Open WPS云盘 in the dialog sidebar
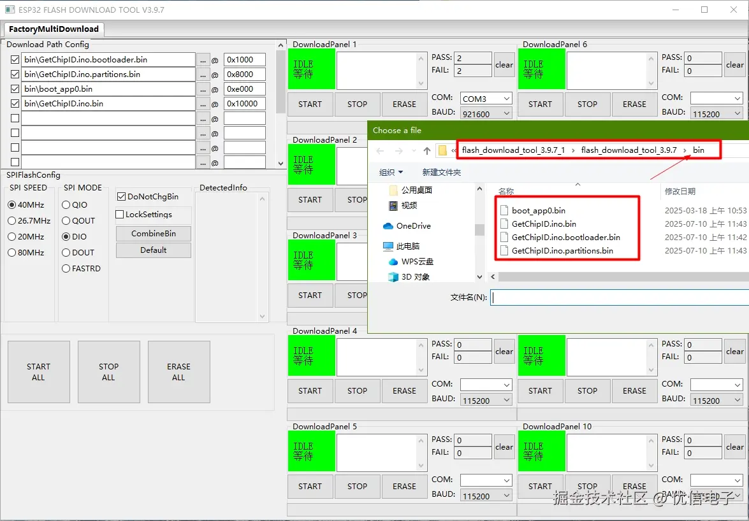 pyautogui.click(x=411, y=261)
